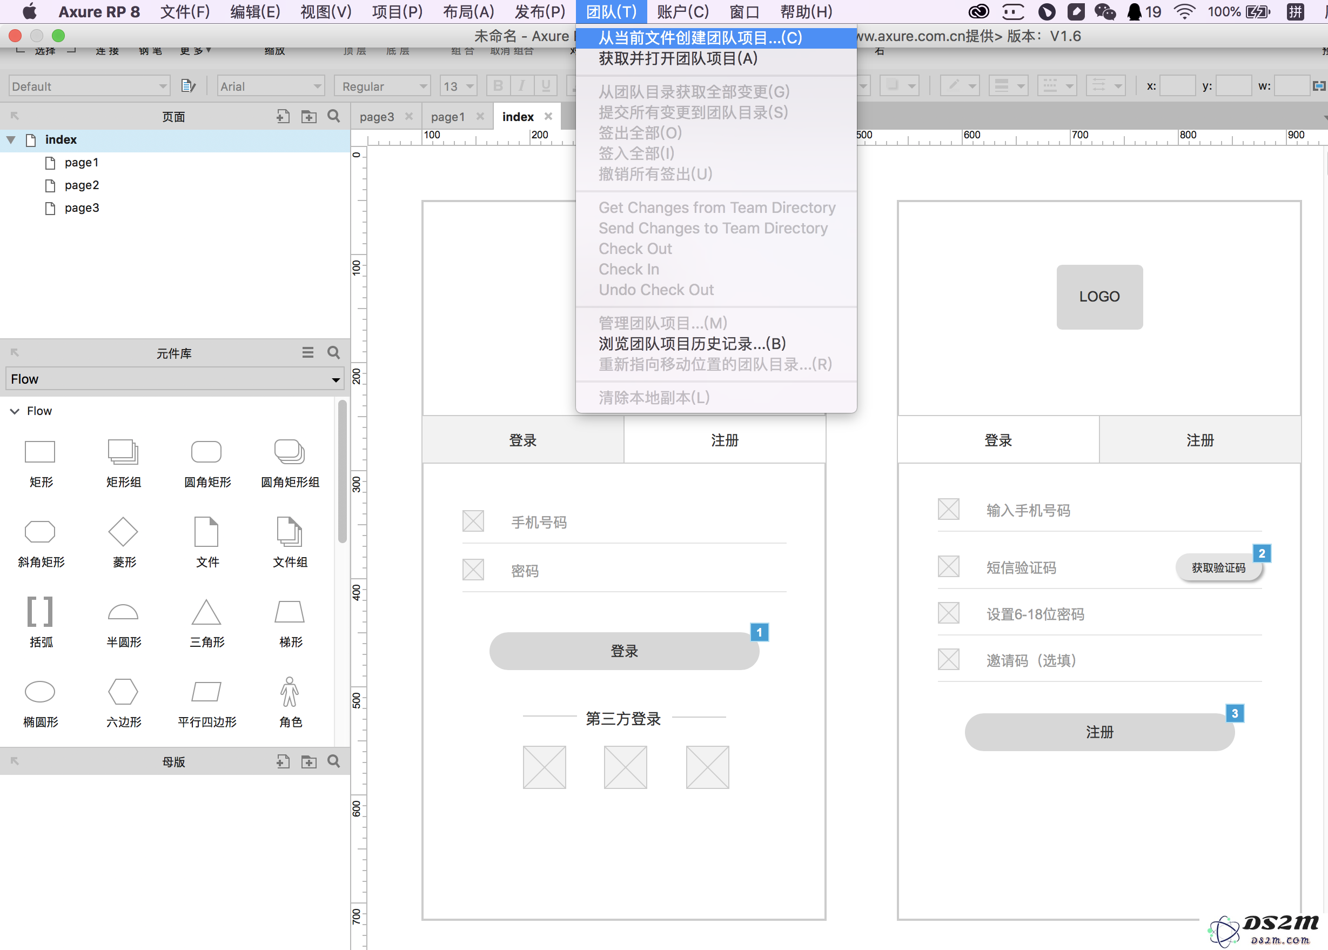Open the arrow style dropdown

[1105, 86]
